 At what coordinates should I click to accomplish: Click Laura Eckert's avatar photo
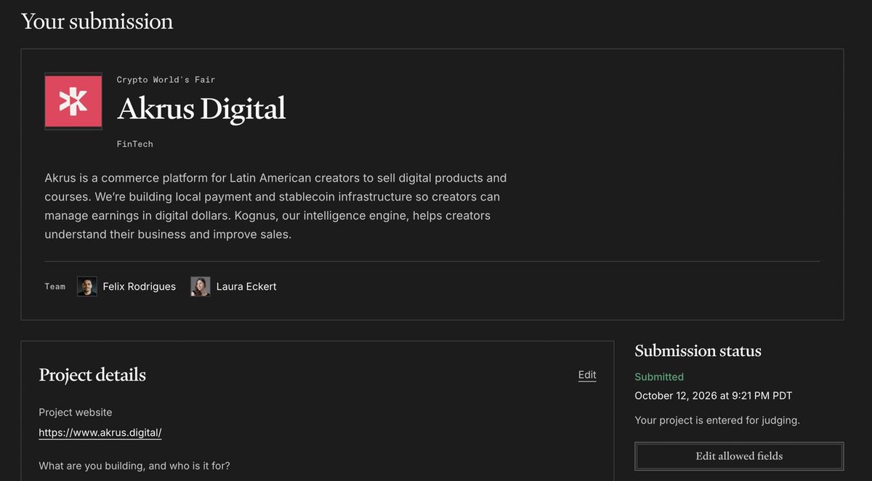click(x=201, y=286)
